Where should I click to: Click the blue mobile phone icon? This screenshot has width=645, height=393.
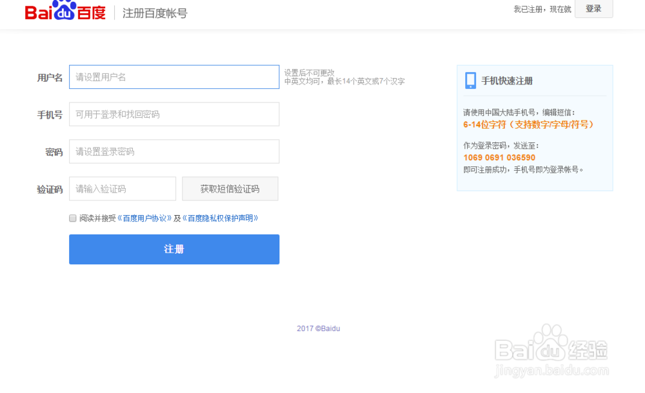pyautogui.click(x=470, y=81)
